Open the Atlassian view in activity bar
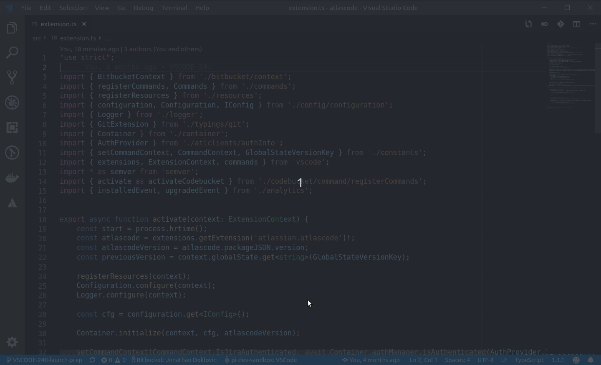This screenshot has width=601, height=365. click(x=12, y=203)
